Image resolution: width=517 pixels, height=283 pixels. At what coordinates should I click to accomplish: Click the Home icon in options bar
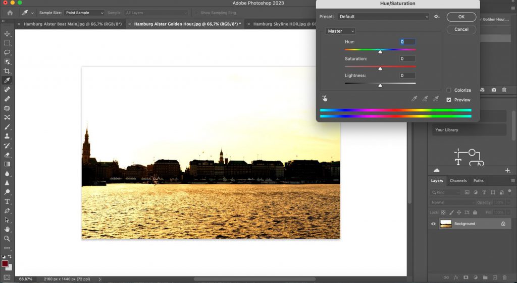(x=10, y=13)
